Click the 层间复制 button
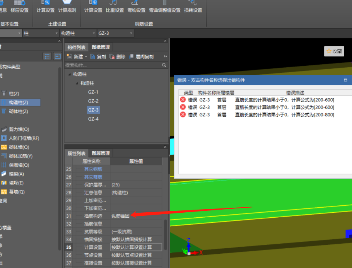 pyautogui.click(x=142, y=56)
